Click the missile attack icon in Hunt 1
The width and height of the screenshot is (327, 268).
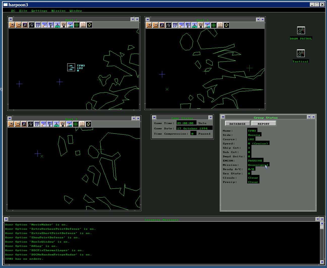44,25
